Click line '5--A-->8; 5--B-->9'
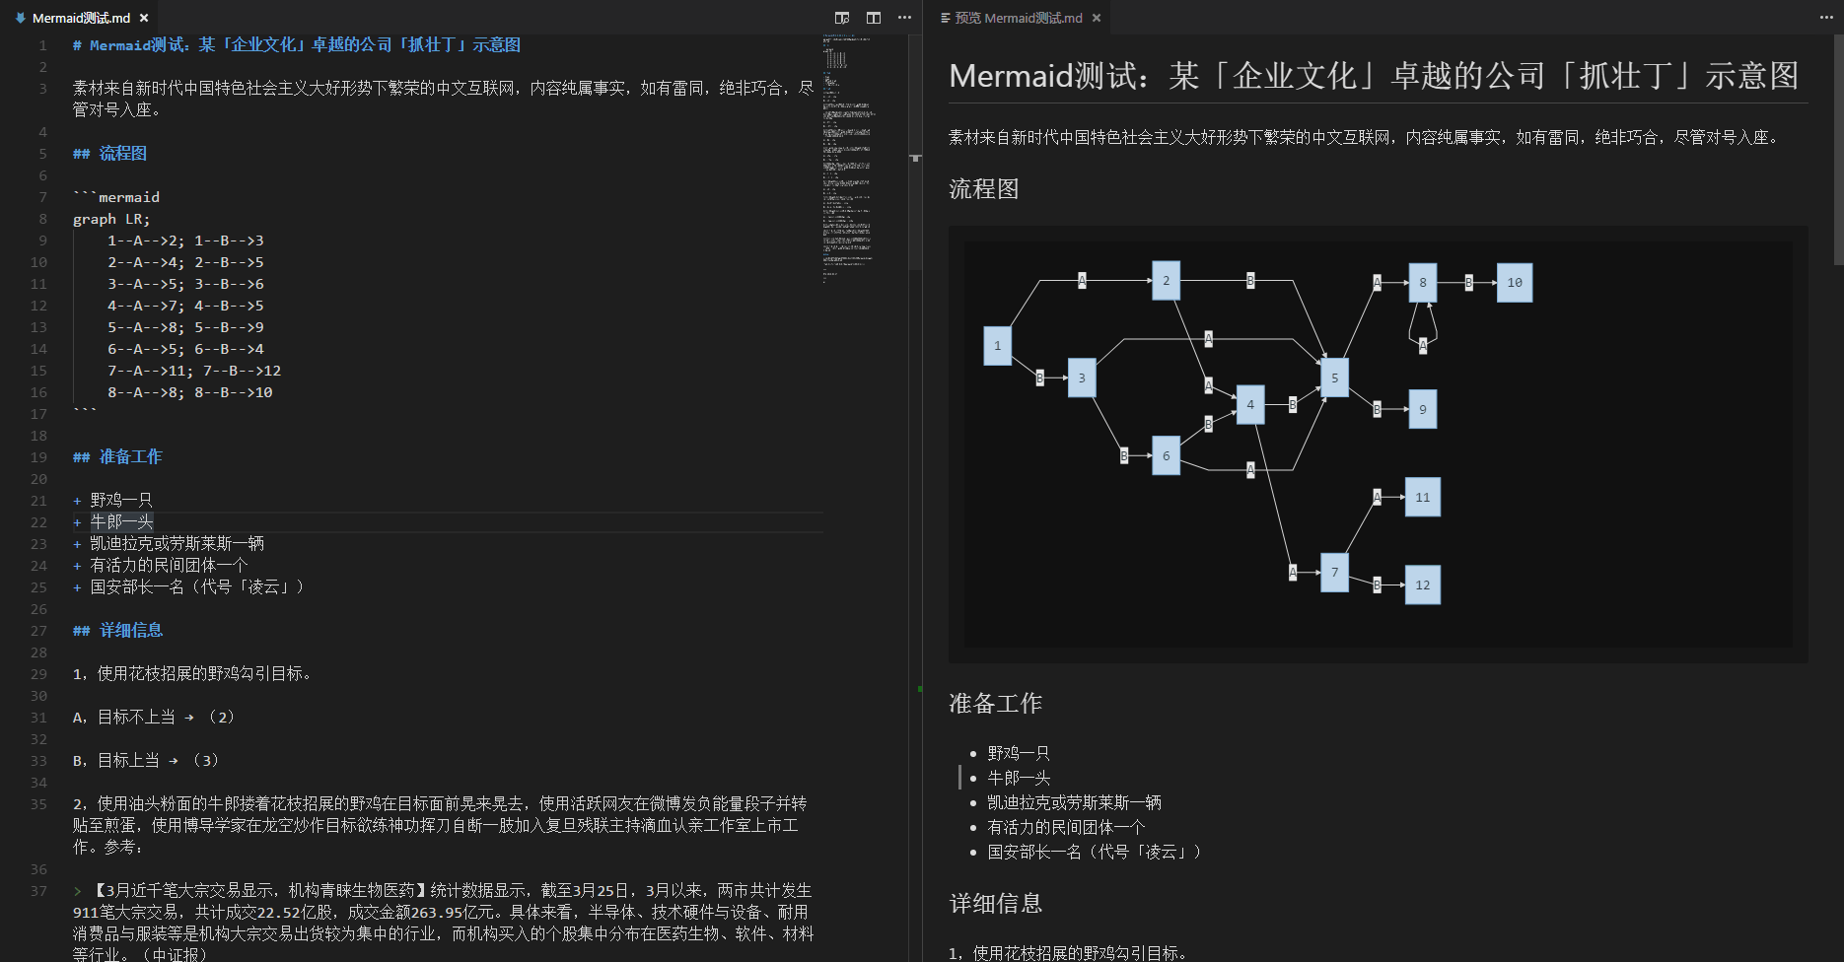1844x962 pixels. point(185,327)
